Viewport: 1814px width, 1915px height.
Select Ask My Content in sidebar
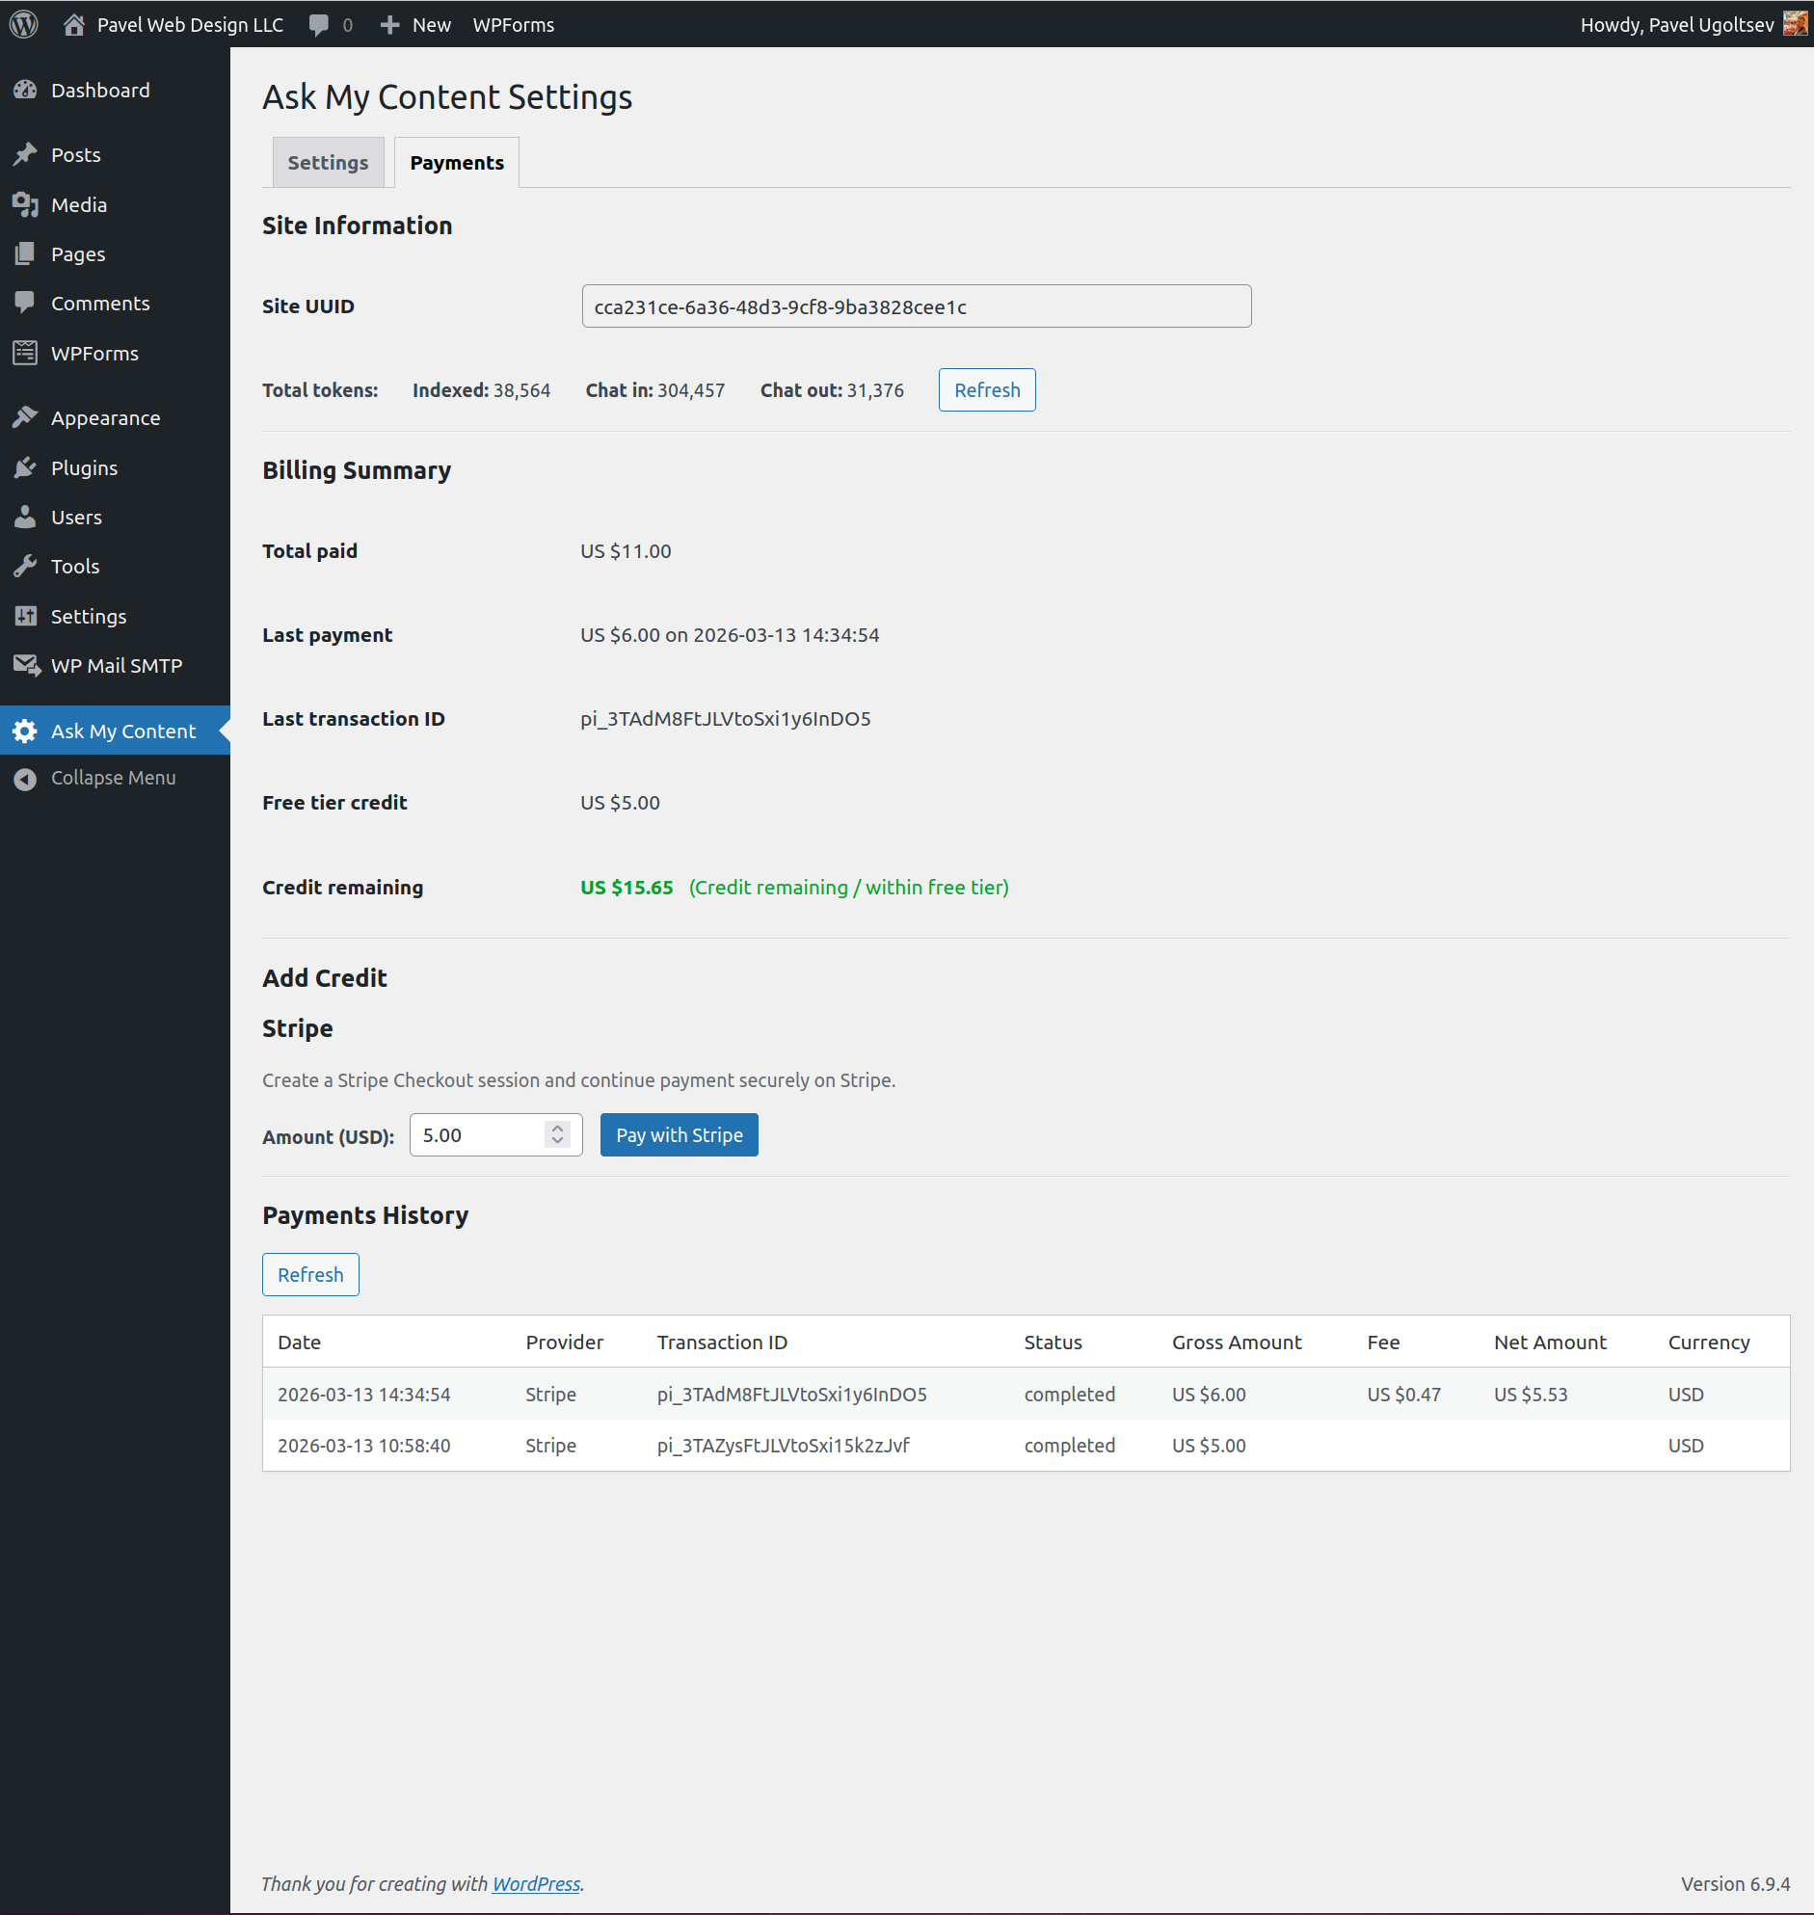point(123,730)
